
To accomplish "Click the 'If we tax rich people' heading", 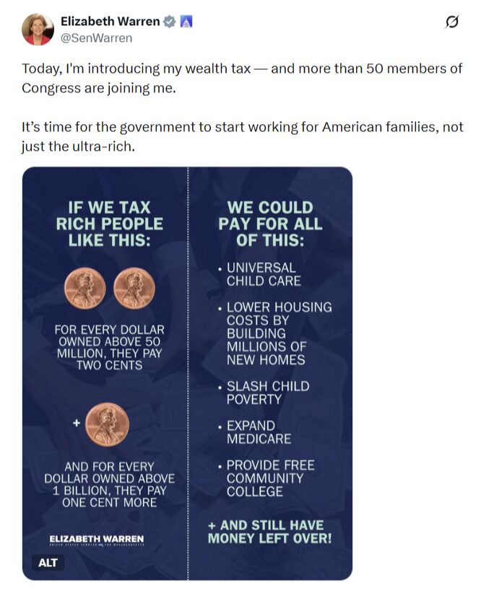I will (x=109, y=225).
